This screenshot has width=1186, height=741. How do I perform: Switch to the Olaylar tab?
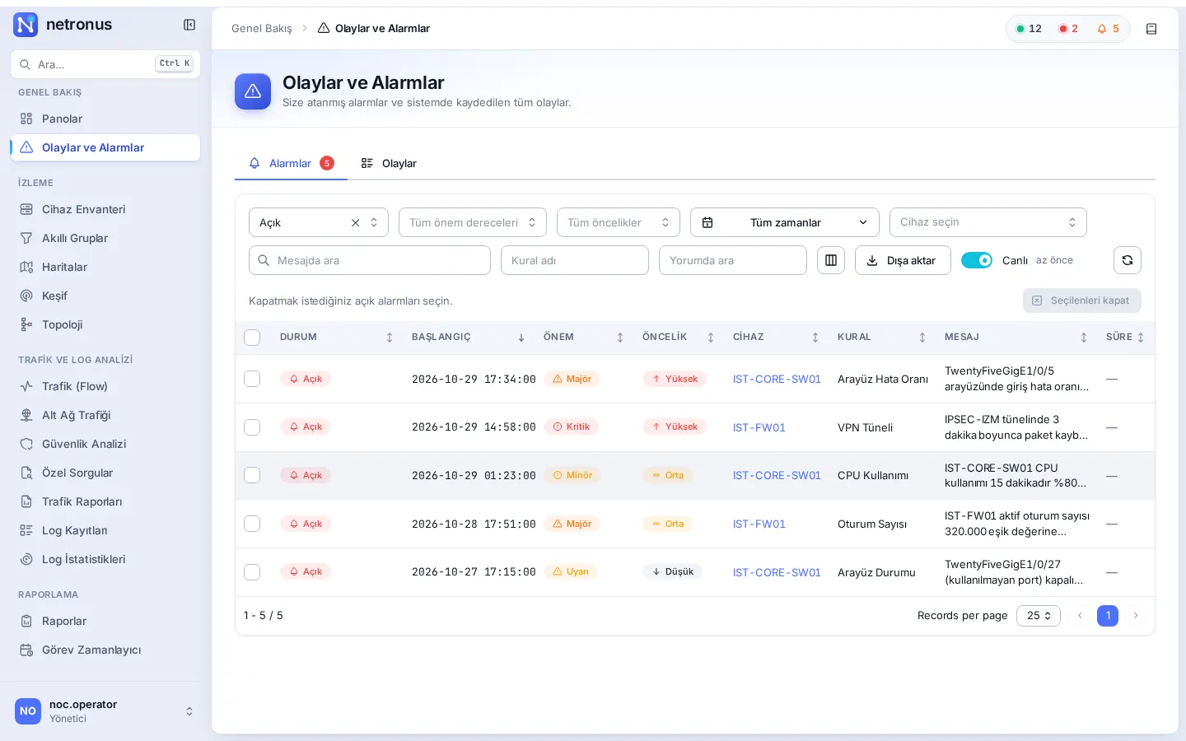tap(389, 163)
